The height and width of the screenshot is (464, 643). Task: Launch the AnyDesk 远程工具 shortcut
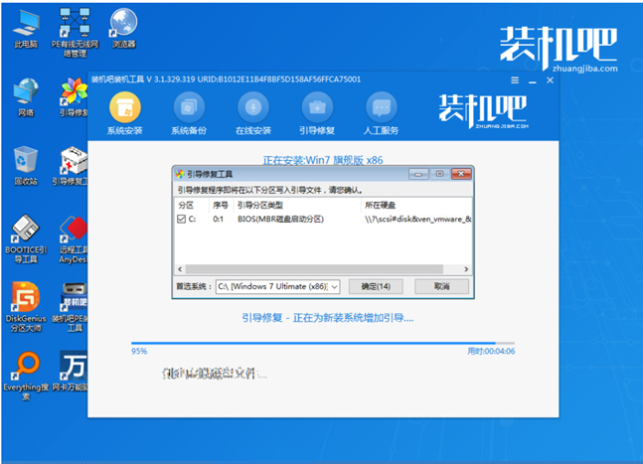(x=73, y=238)
